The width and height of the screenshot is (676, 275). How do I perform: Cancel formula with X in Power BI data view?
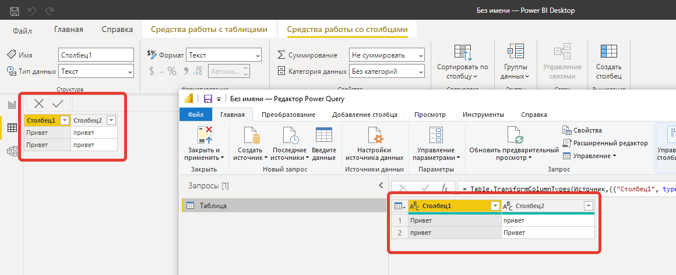[x=39, y=103]
